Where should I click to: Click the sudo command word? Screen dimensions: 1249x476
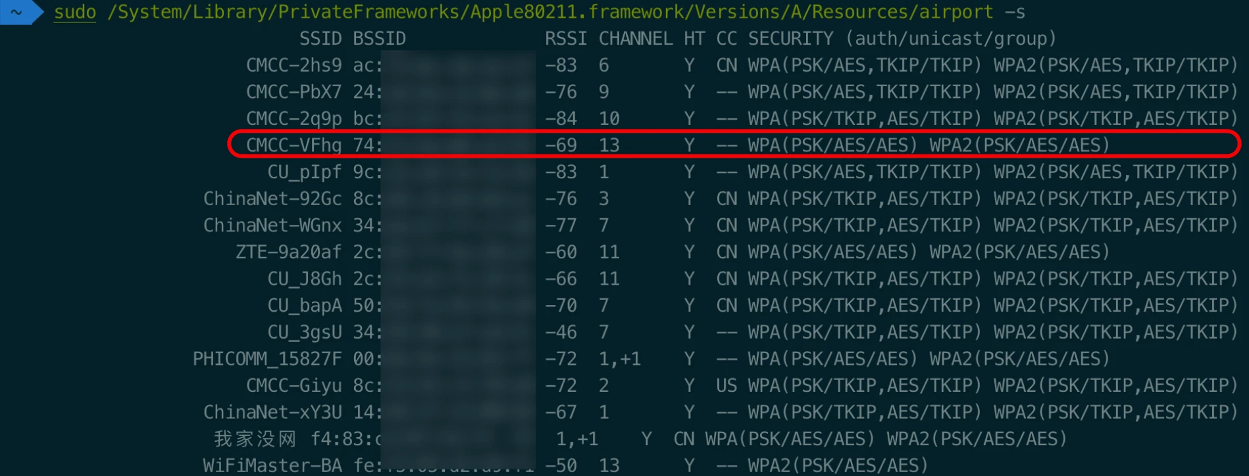pos(74,12)
